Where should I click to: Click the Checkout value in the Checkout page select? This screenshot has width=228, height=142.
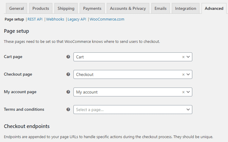tap(85, 75)
